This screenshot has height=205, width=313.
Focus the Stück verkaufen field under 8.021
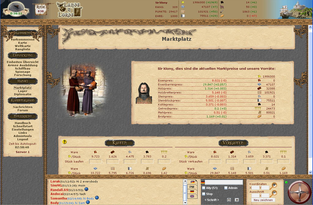click(x=215, y=161)
